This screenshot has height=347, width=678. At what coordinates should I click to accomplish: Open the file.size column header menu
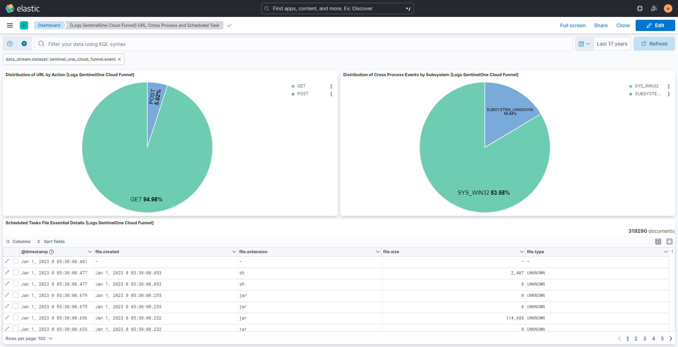pos(522,252)
